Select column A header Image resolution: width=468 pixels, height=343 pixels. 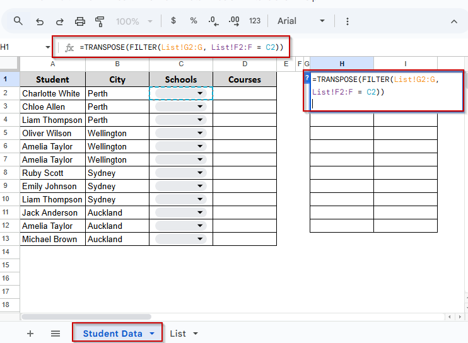coord(52,64)
